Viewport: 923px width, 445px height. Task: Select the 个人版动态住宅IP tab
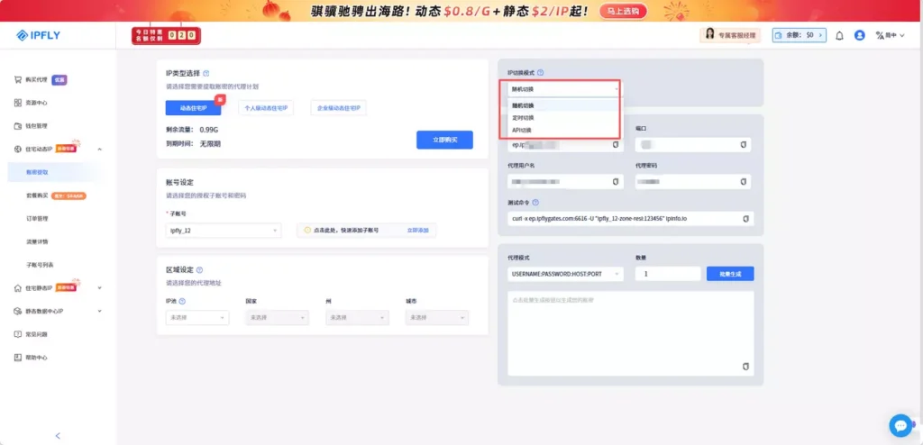(266, 108)
